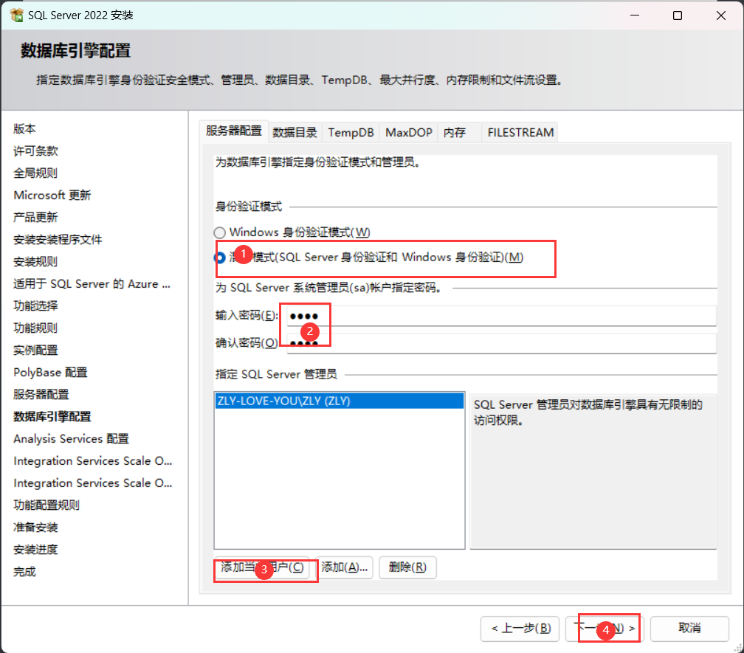The height and width of the screenshot is (653, 744).
Task: Switch to the 数据目录 tab
Action: 294,132
